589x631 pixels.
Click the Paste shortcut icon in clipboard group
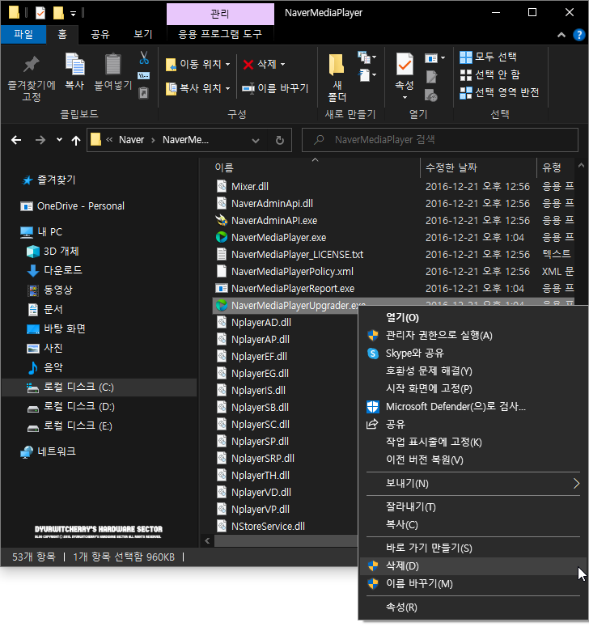[144, 93]
